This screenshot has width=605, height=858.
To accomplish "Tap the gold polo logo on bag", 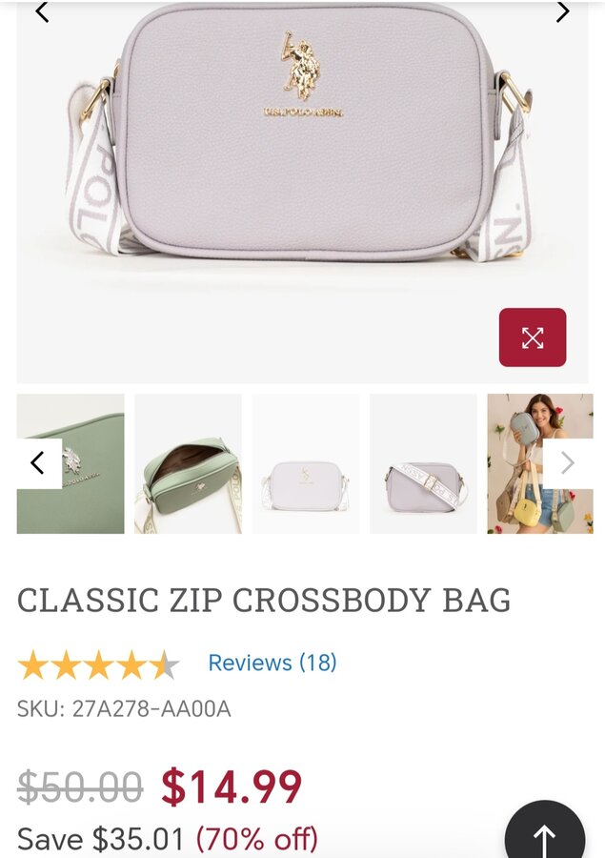I will [301, 66].
